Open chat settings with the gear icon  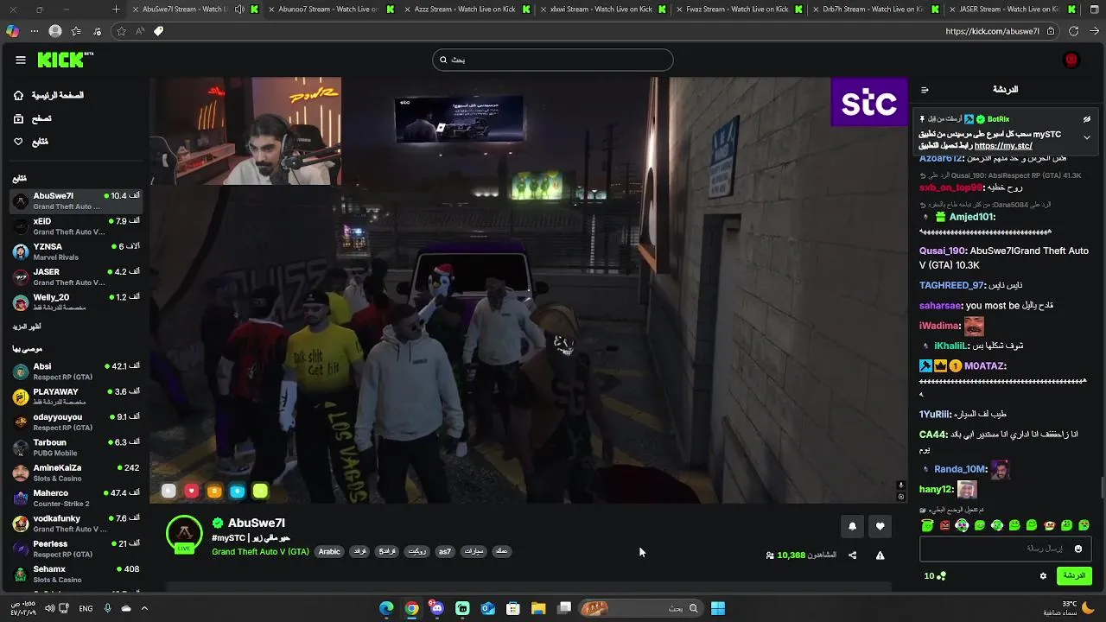tap(1043, 575)
